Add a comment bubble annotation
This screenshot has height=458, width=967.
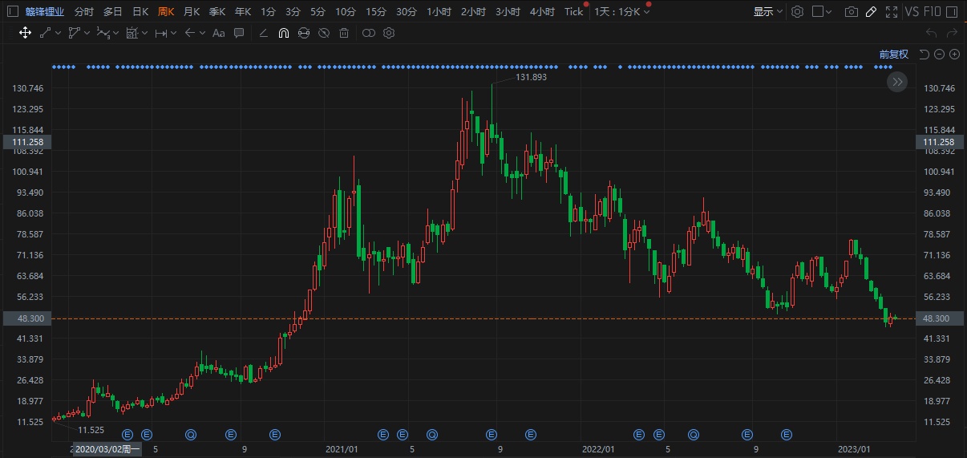[x=239, y=33]
